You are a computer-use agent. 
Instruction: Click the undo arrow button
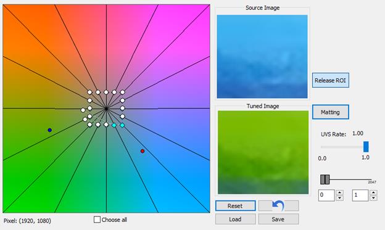point(278,206)
